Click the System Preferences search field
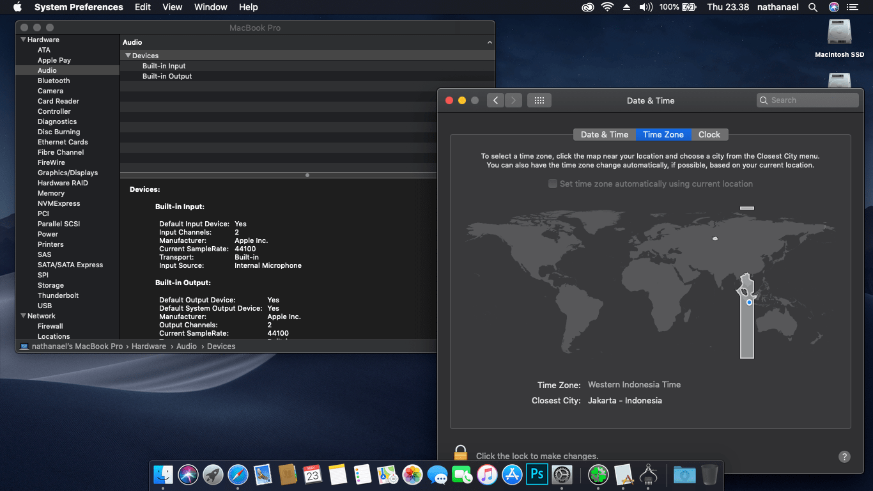Image resolution: width=873 pixels, height=491 pixels. 808,100
